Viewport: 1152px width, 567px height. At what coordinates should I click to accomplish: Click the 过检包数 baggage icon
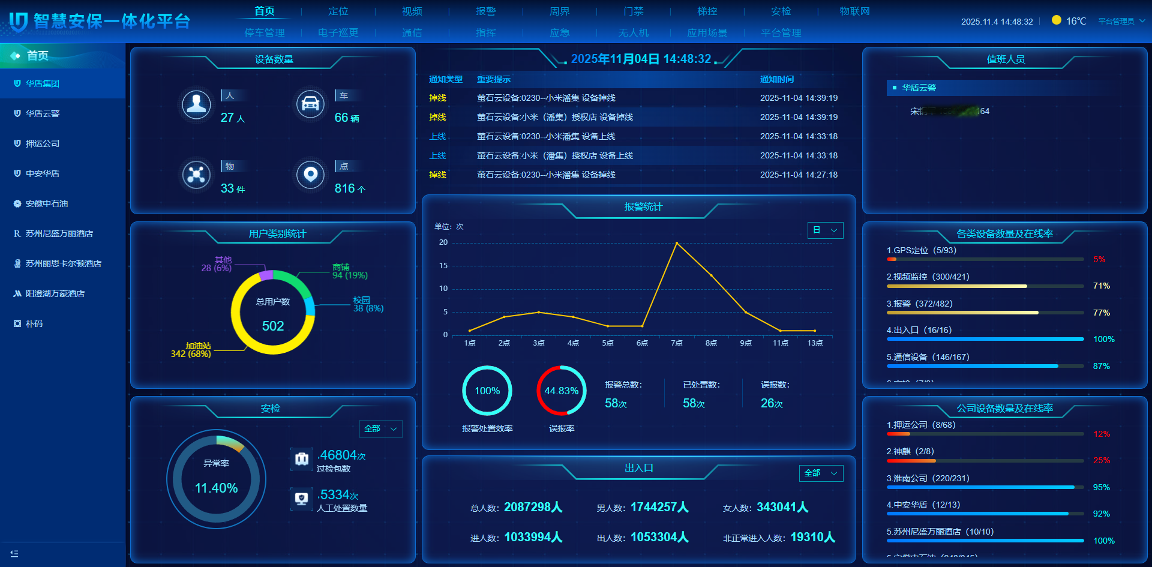302,459
